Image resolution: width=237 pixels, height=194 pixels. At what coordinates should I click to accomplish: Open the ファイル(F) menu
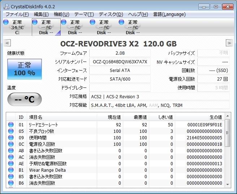click(x=17, y=14)
